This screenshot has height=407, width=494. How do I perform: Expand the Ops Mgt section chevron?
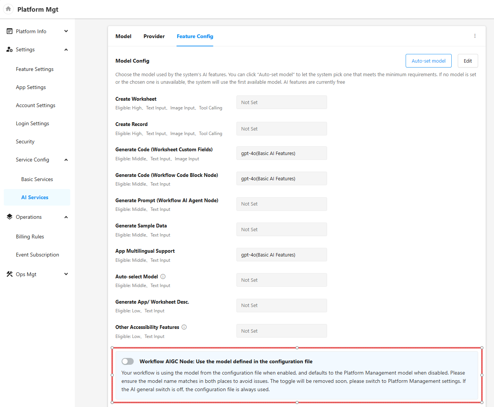(x=66, y=274)
